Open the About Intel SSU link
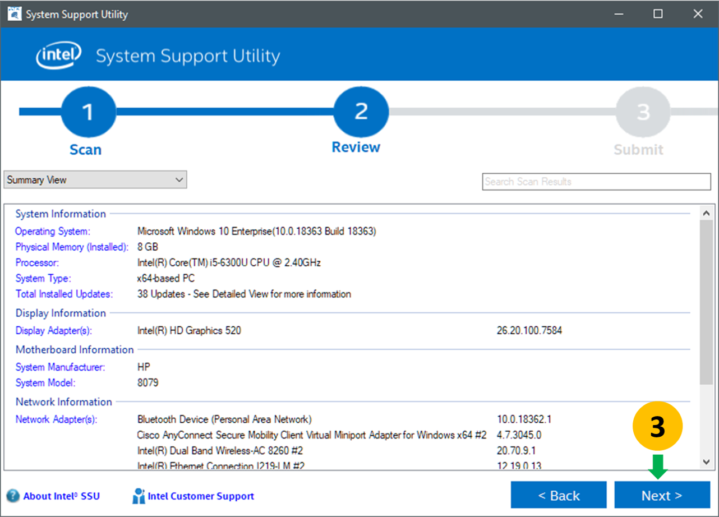719x517 pixels. (62, 496)
